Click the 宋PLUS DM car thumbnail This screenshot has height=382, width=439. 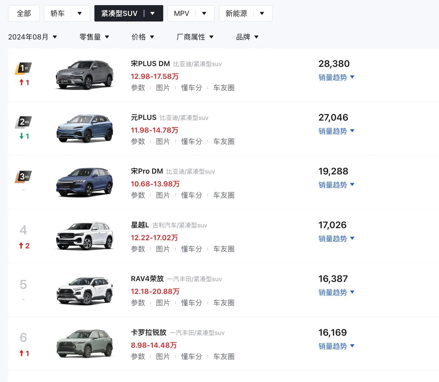(85, 75)
